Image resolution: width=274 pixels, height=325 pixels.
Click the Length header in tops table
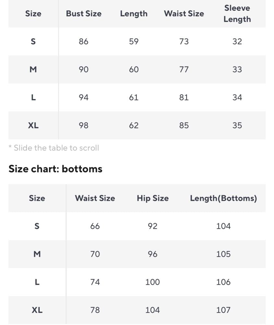[x=134, y=14]
